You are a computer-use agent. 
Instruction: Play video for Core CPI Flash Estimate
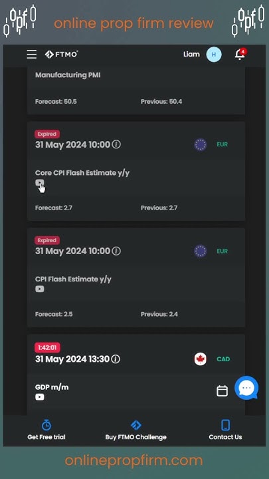tap(40, 182)
